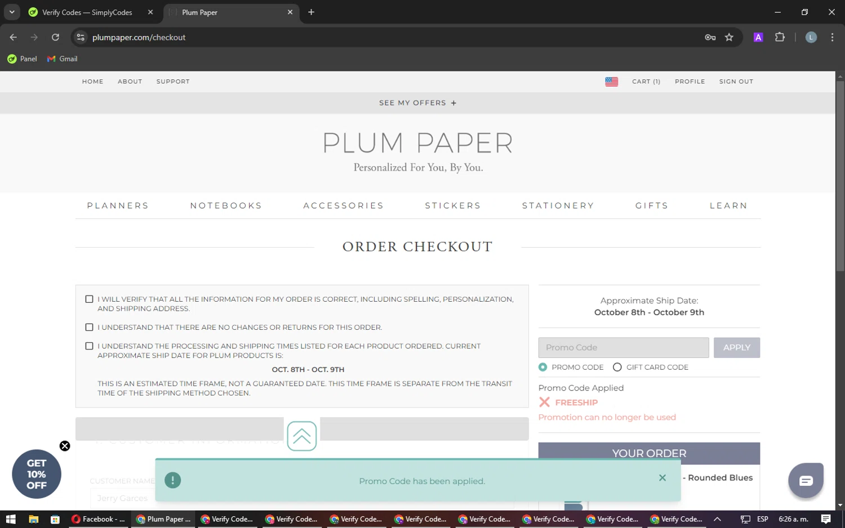Open CART (1)
845x528 pixels.
[646, 82]
